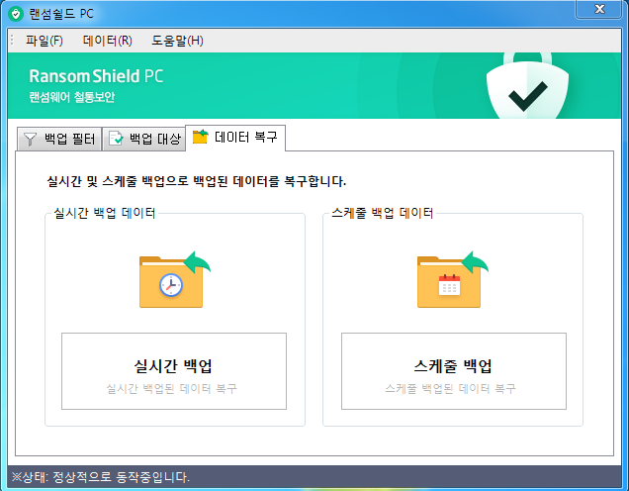The image size is (629, 491).
Task: Click the folder arrow icon on 데이터 복구 tab
Action: [201, 137]
